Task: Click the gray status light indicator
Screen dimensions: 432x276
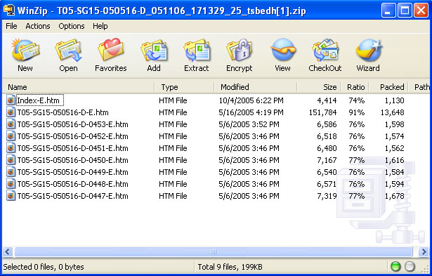Action: tap(410, 266)
